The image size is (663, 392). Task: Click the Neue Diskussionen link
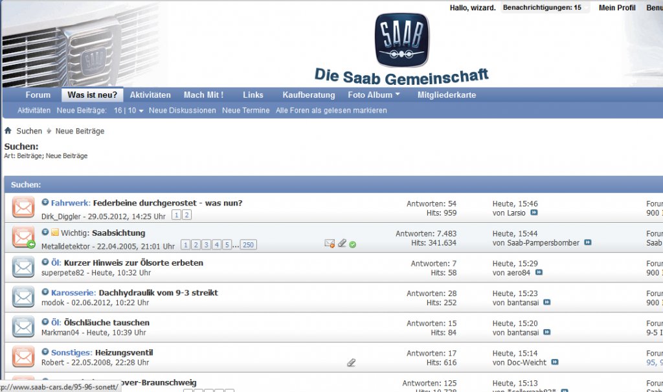[182, 111]
